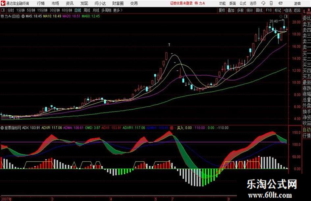Click the customer service headset icon
This screenshot has height=201, width=311.
[263, 3]
